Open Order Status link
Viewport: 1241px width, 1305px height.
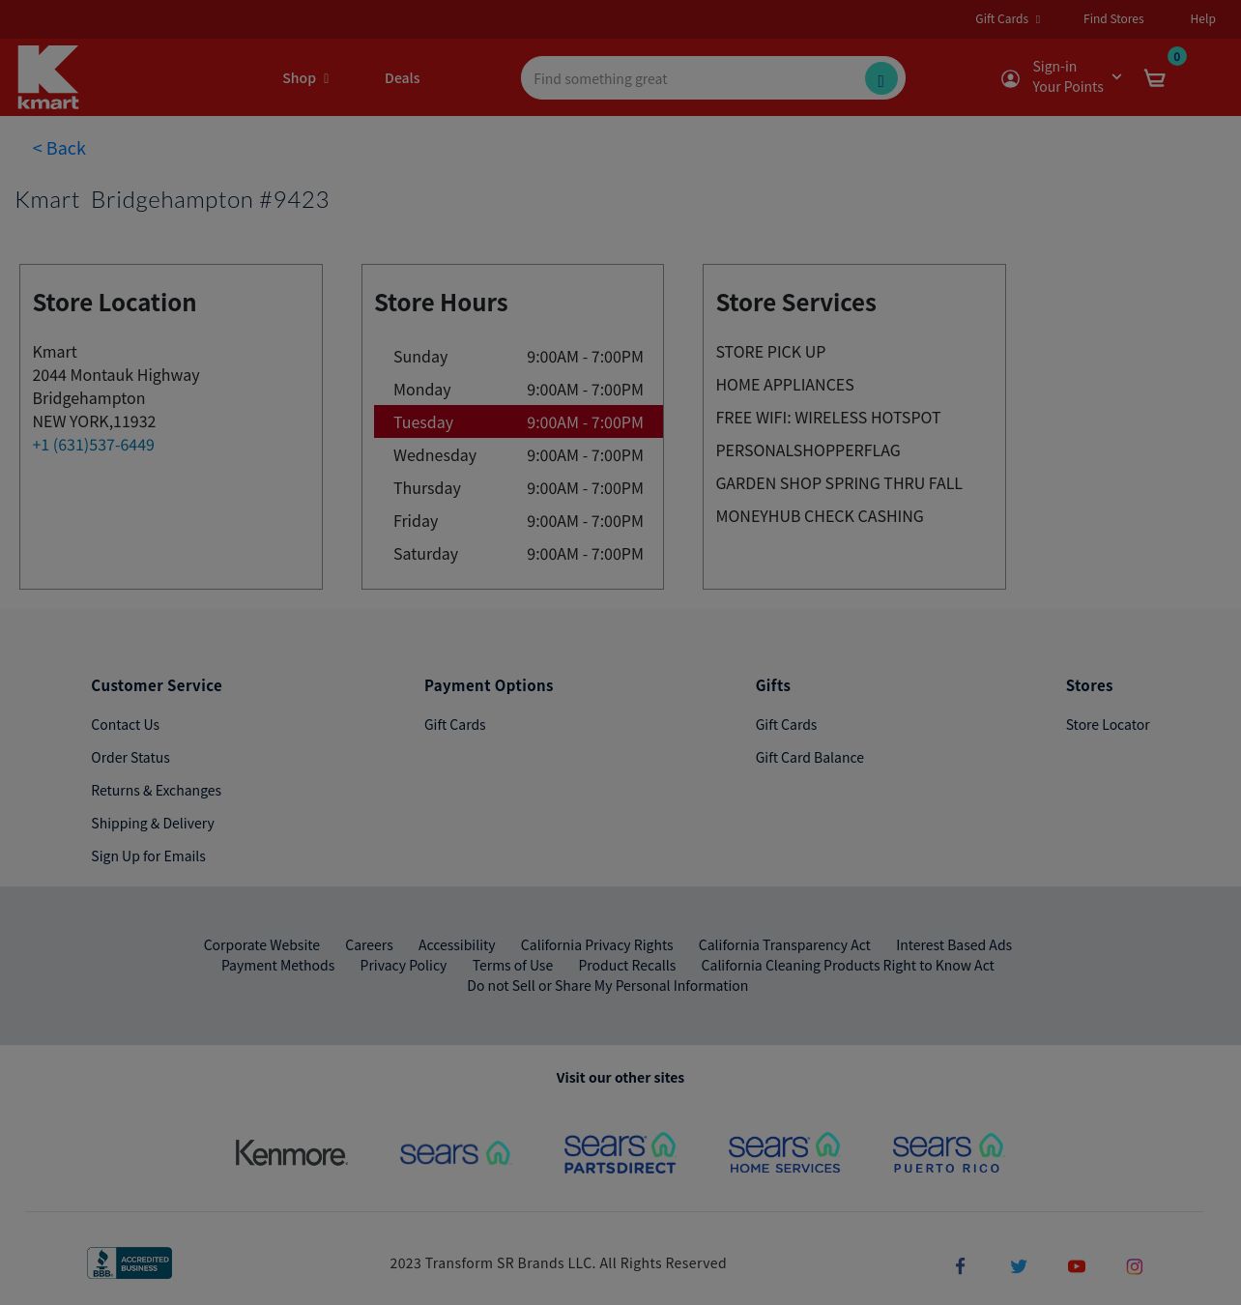coord(130,757)
